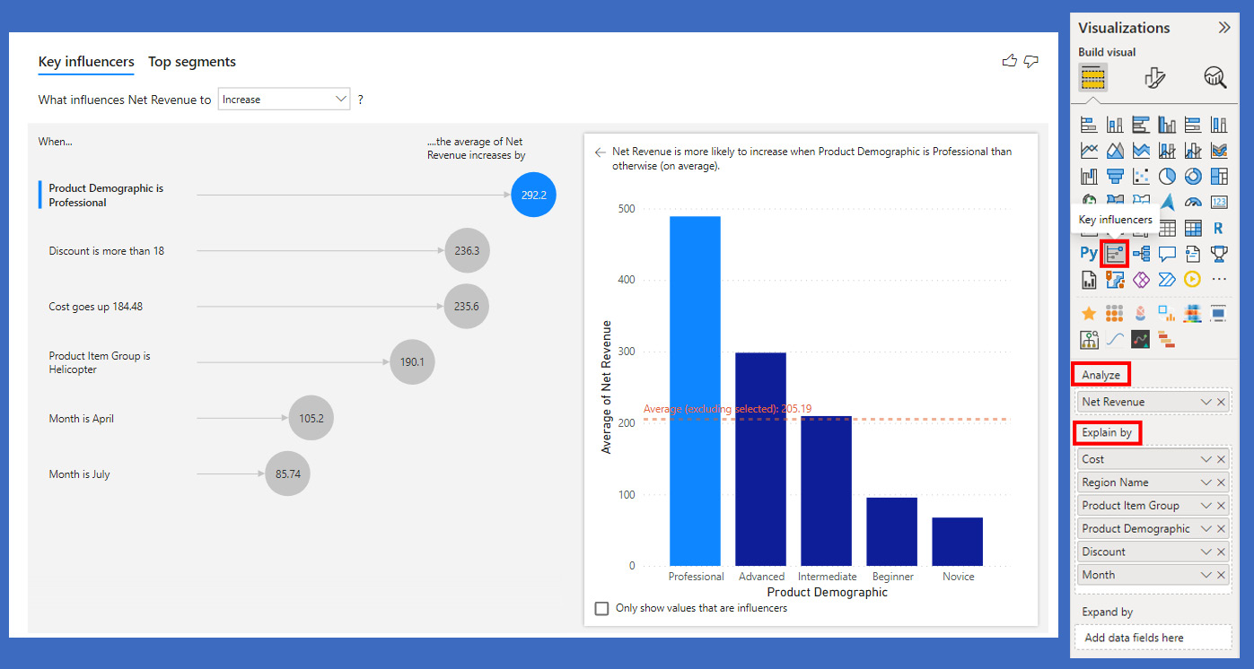Expand the Net Revenue field options chevron
The height and width of the screenshot is (669, 1254).
(1206, 402)
